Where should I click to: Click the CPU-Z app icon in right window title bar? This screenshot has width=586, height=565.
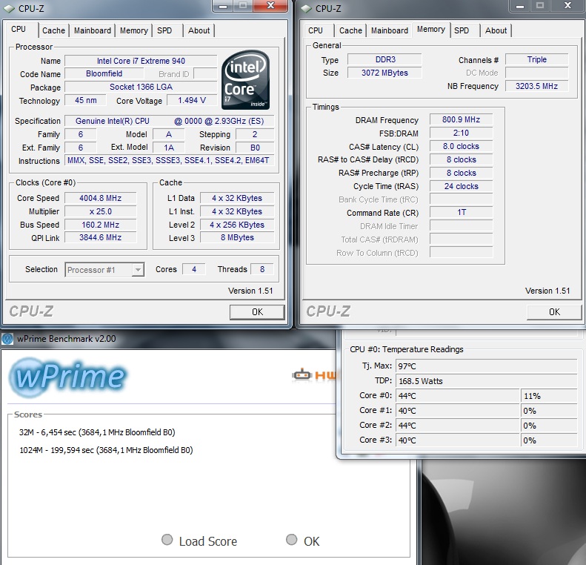[306, 8]
